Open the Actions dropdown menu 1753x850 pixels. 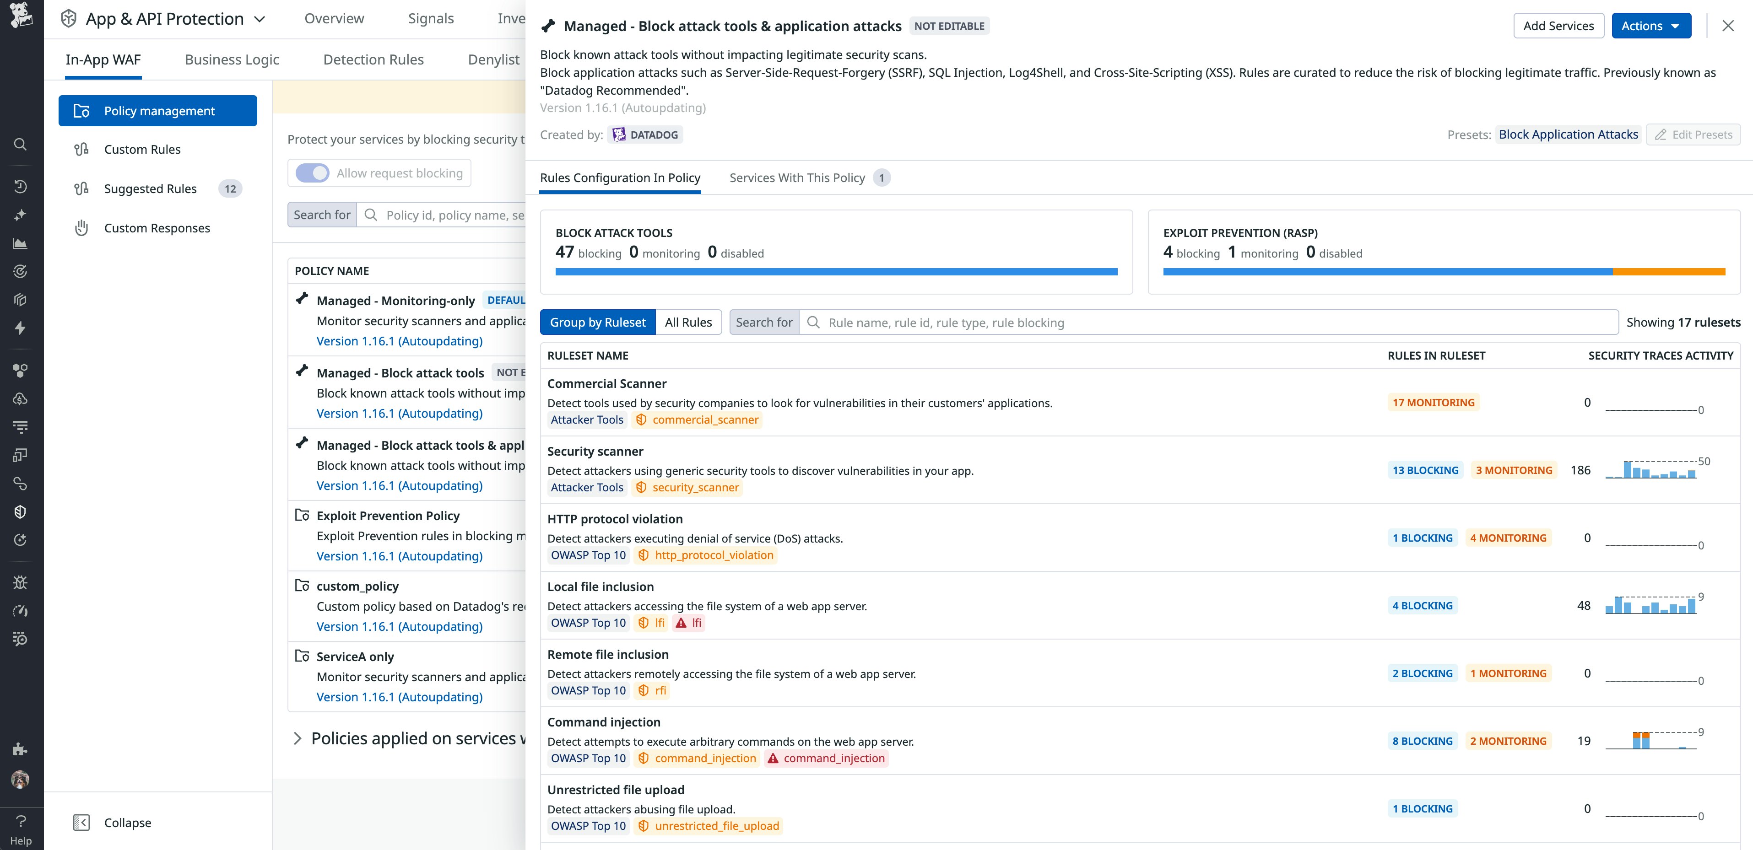1651,25
